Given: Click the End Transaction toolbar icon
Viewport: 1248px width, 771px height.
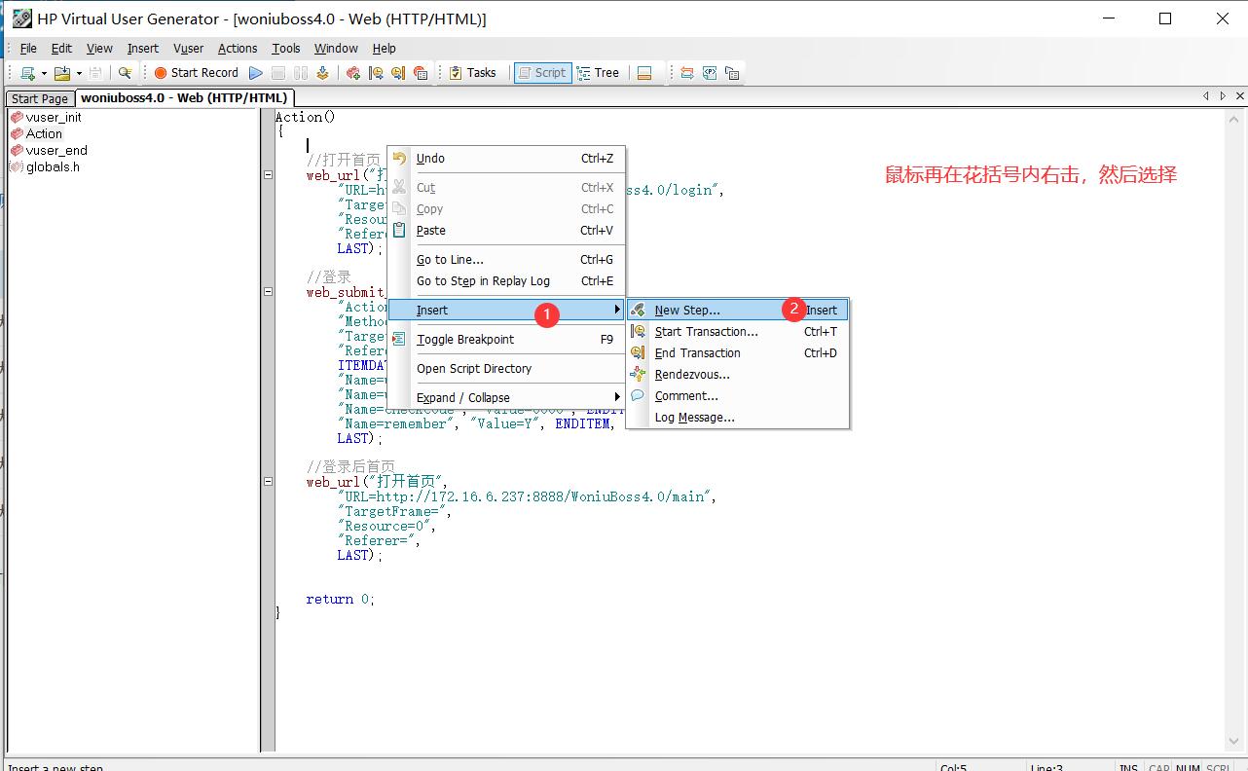Looking at the screenshot, I should (x=398, y=73).
